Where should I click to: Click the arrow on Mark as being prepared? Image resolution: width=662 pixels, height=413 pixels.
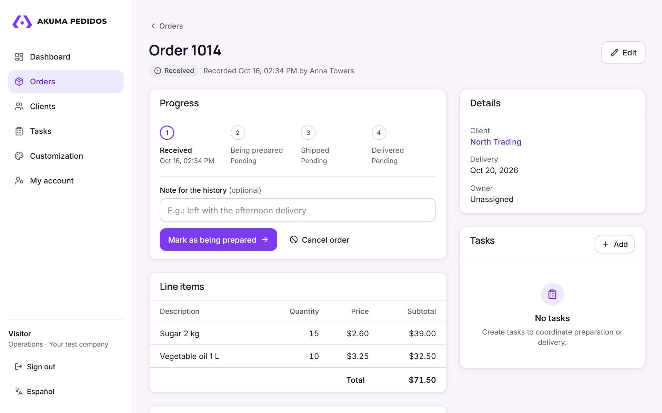[x=265, y=240]
